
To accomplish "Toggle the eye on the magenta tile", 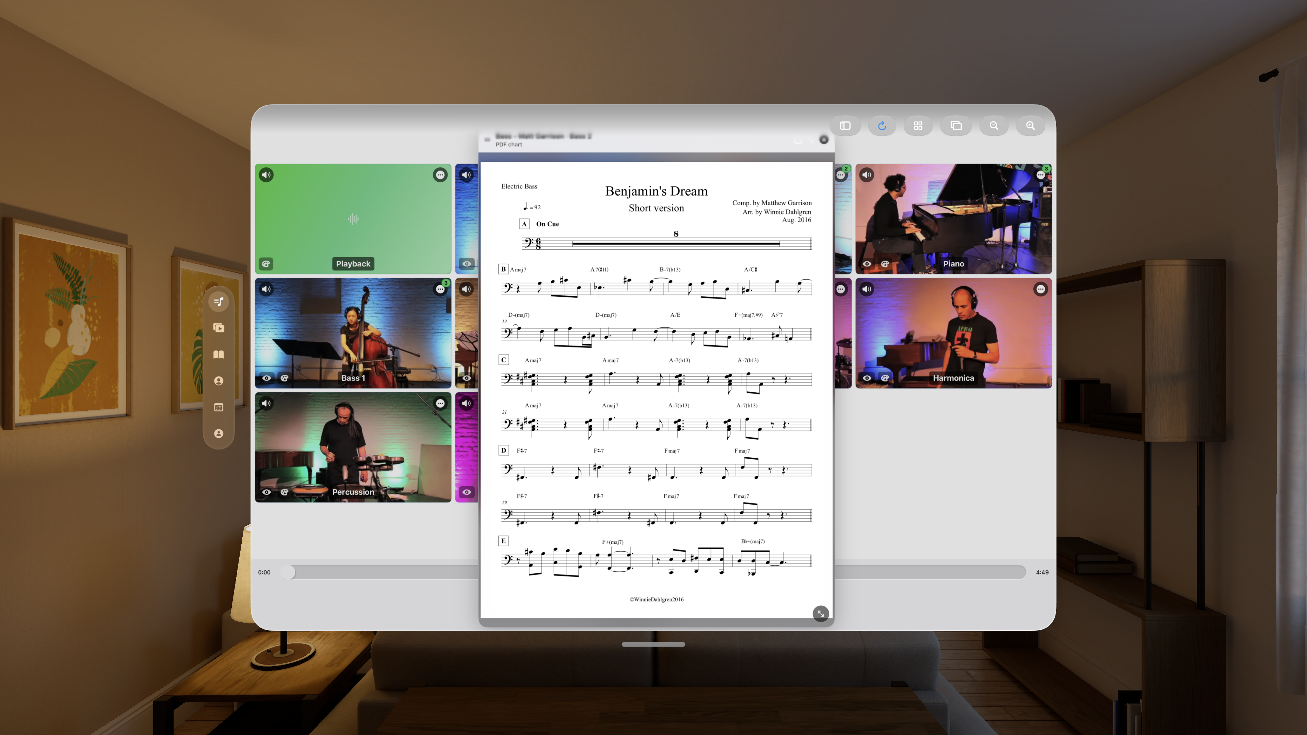I will click(467, 492).
